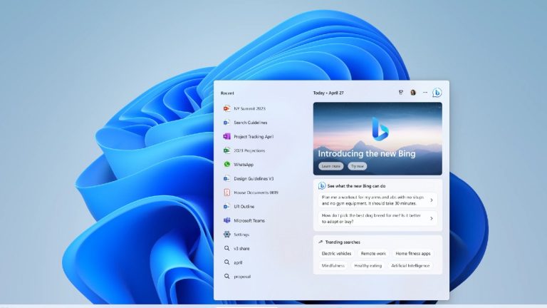Click the Microsoft Teams icon
Screen dimensions: 547x308
[x=226, y=220]
